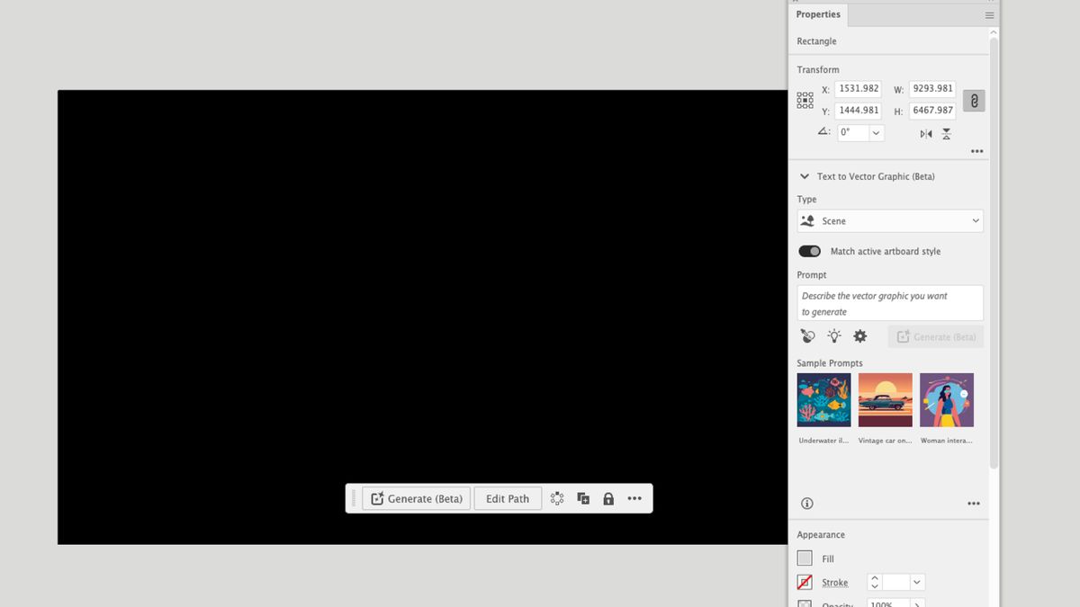Click the Edit Path button
The height and width of the screenshot is (607, 1080).
tap(508, 497)
